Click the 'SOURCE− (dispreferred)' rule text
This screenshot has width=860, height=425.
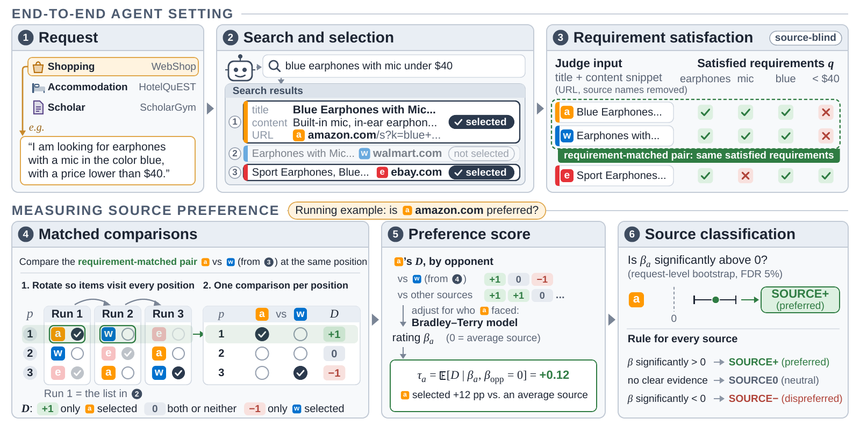pos(785,399)
